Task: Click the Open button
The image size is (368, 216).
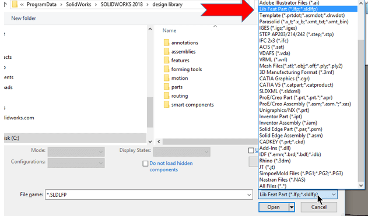Action: (x=274, y=207)
